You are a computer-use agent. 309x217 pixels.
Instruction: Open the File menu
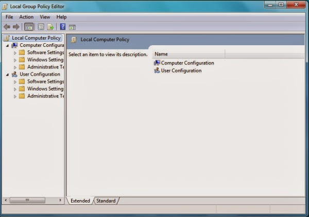9,17
